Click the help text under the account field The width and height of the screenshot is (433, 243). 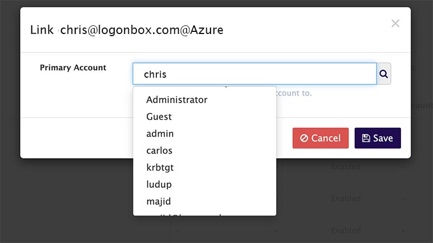click(x=295, y=93)
